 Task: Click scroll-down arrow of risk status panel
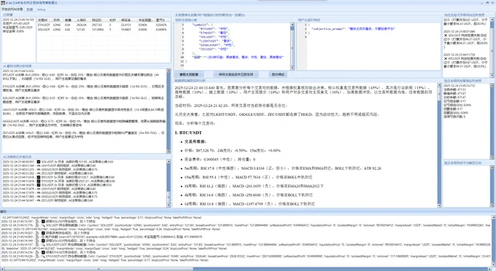[492, 157]
